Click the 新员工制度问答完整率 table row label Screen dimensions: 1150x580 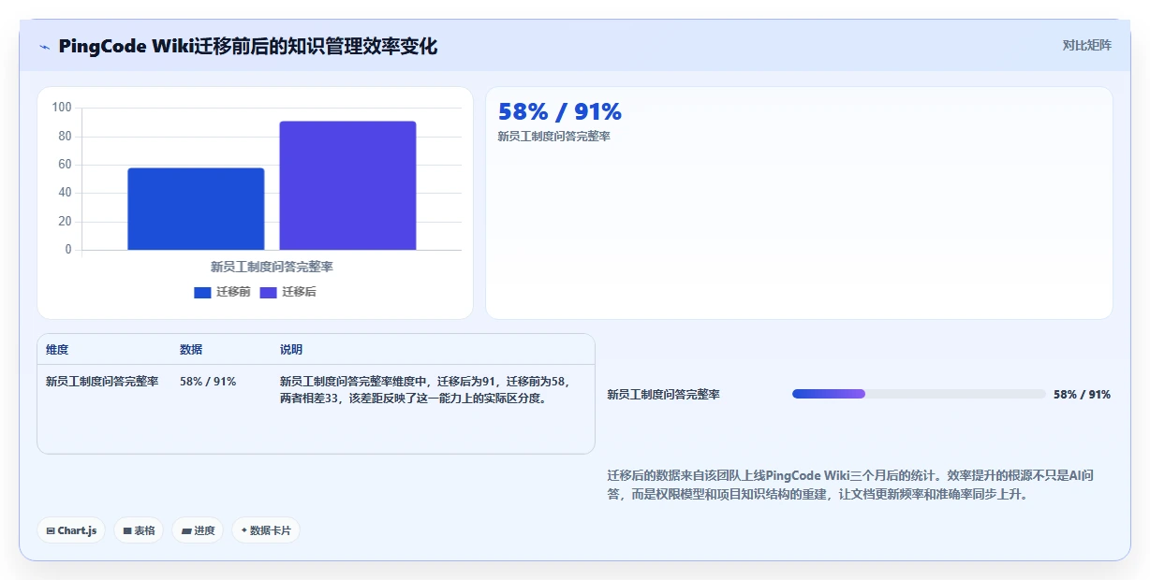[x=102, y=382]
